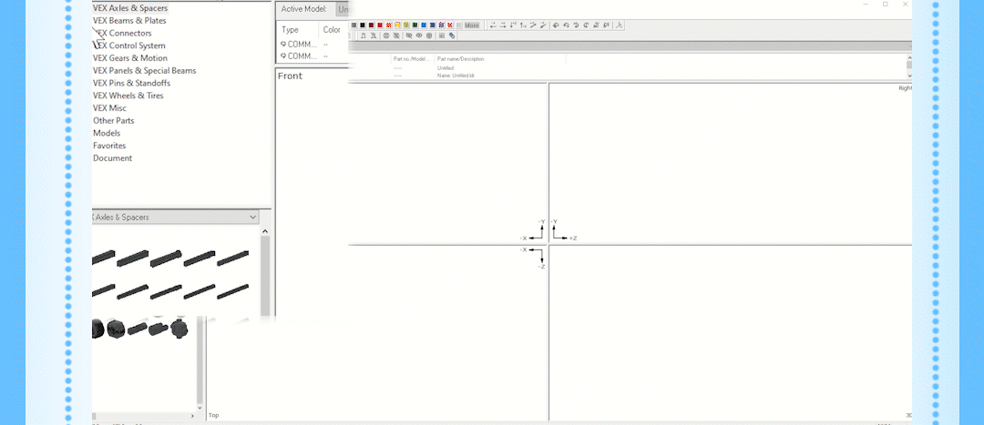Select the dark red color swatch
Image resolution: width=984 pixels, height=425 pixels.
(371, 25)
